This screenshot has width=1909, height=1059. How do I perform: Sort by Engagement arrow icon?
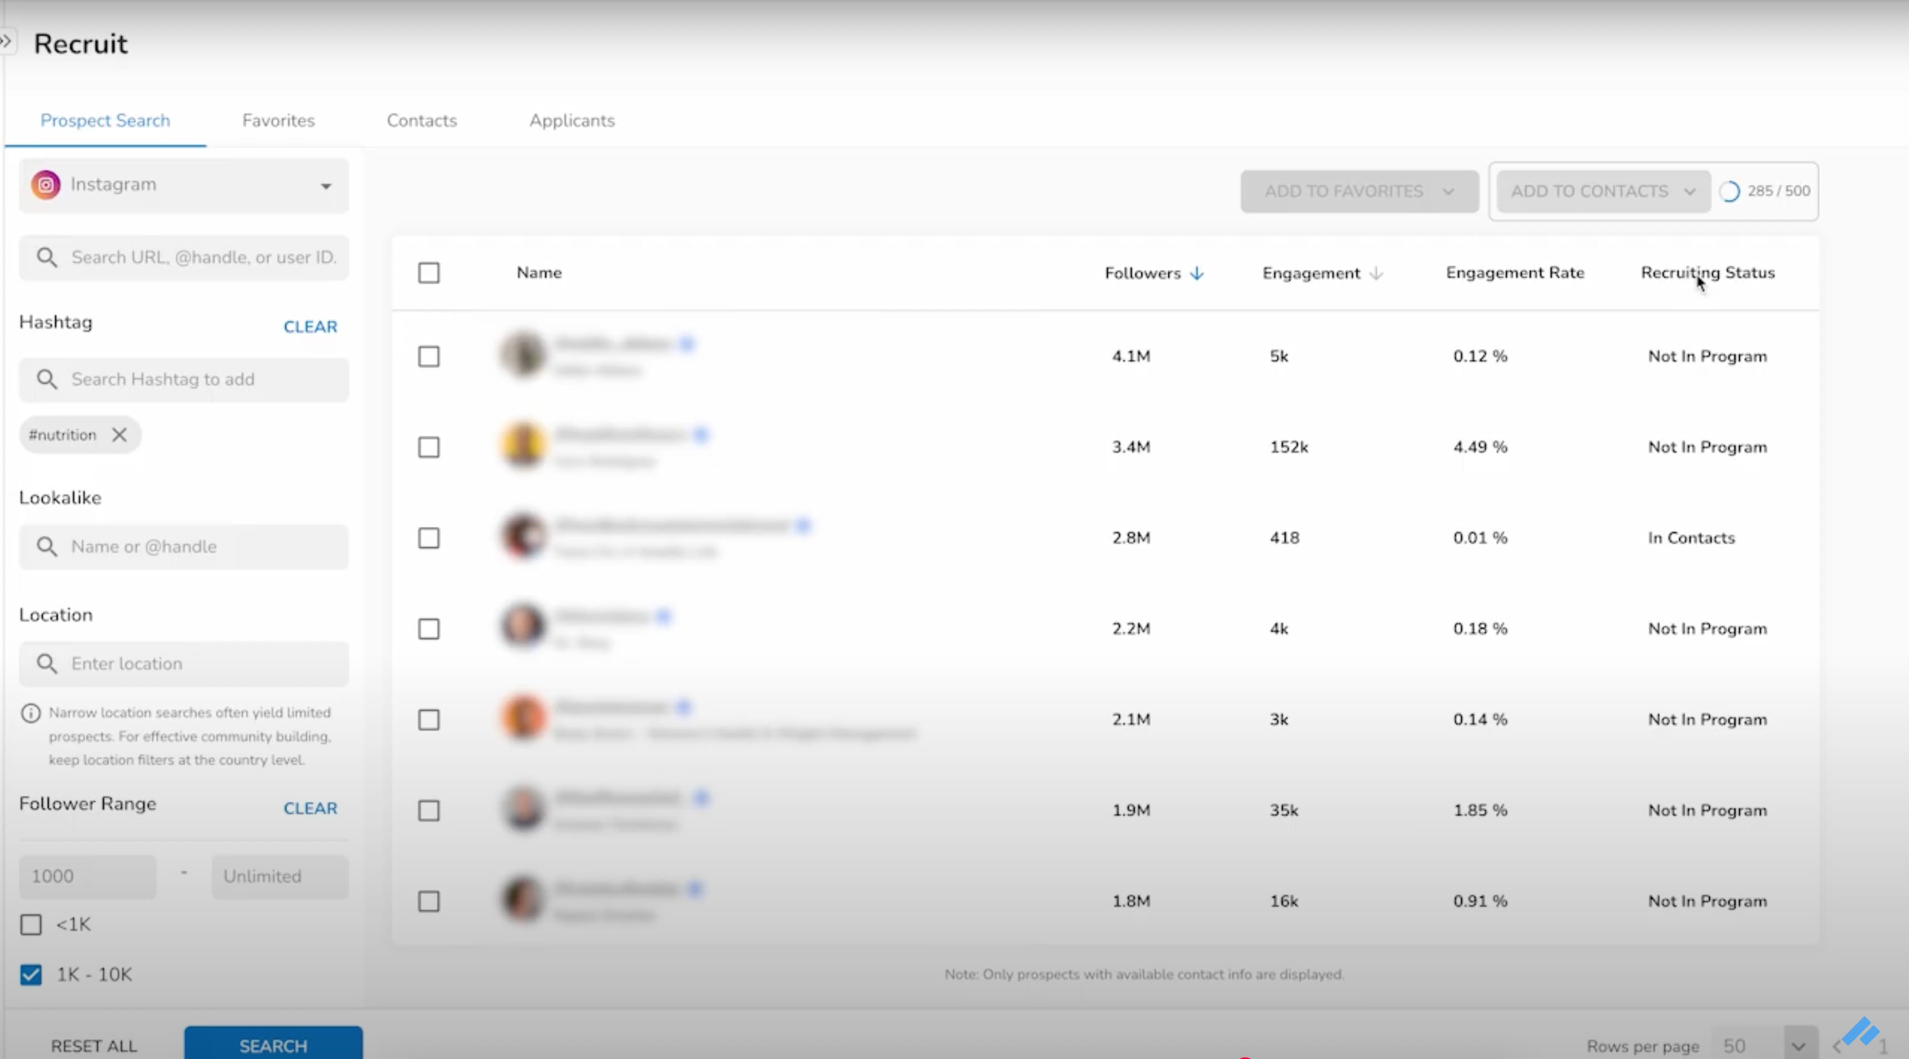(1376, 273)
